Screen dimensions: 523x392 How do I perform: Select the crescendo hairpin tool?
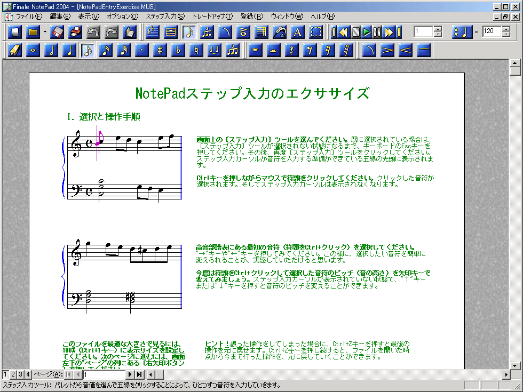pyautogui.click(x=405, y=50)
